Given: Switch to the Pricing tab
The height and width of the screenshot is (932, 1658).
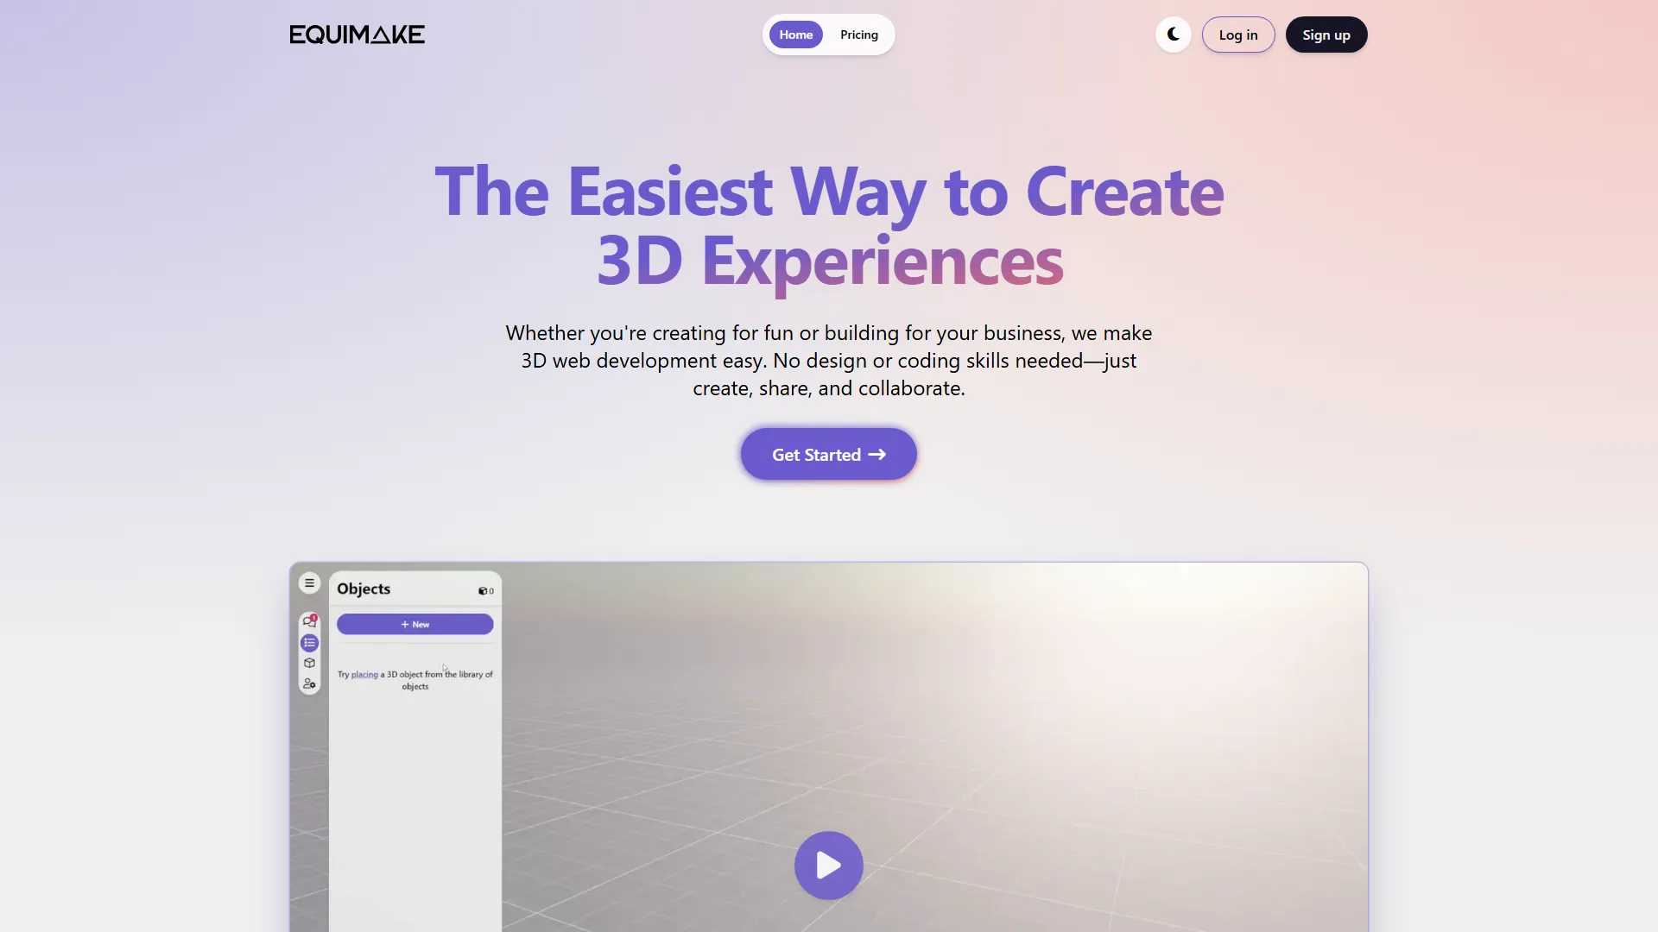Looking at the screenshot, I should point(857,35).
